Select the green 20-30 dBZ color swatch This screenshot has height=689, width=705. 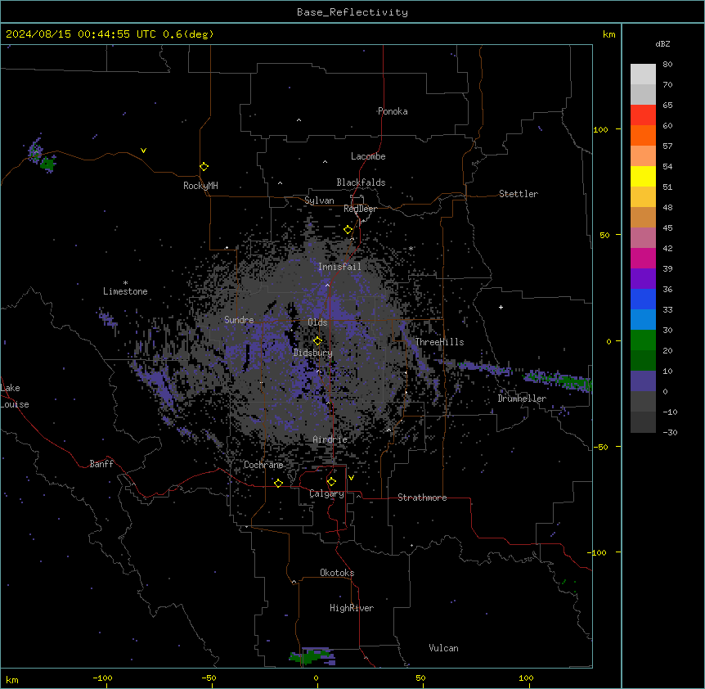tap(643, 340)
